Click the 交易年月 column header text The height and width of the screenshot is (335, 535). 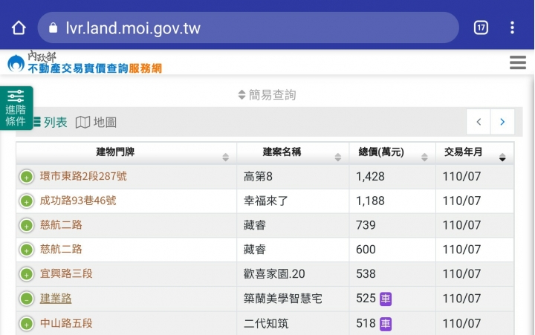[464, 152]
